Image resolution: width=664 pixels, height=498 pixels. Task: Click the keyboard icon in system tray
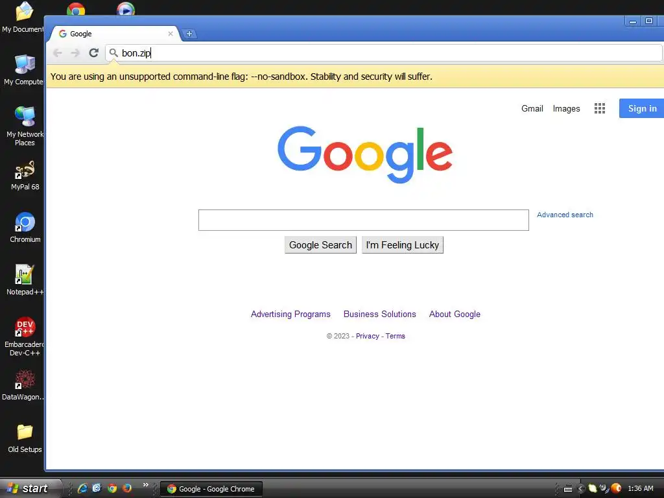pos(568,489)
